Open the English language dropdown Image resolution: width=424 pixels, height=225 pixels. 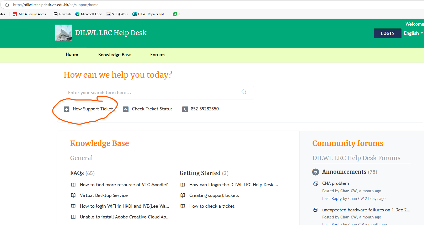click(413, 33)
